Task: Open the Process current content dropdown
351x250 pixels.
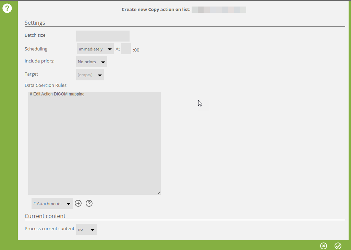Action: tap(86, 229)
